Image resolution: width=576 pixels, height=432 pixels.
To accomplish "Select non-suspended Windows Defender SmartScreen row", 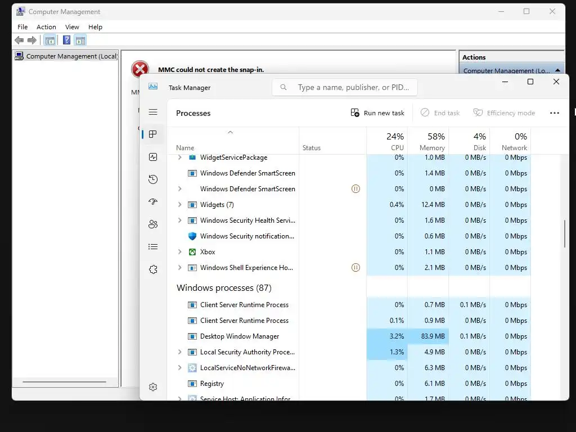I will click(x=349, y=173).
